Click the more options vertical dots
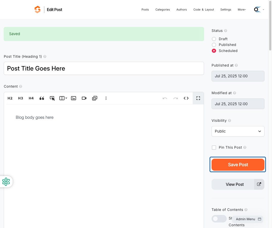The height and width of the screenshot is (228, 272). 106,98
